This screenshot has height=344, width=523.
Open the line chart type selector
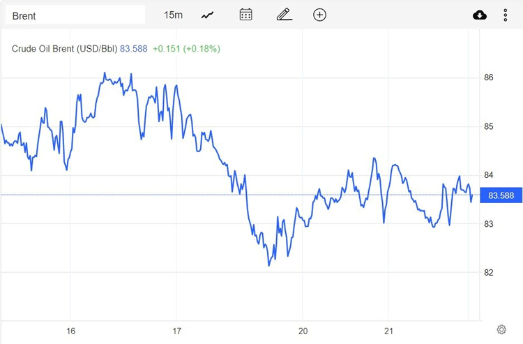[208, 15]
